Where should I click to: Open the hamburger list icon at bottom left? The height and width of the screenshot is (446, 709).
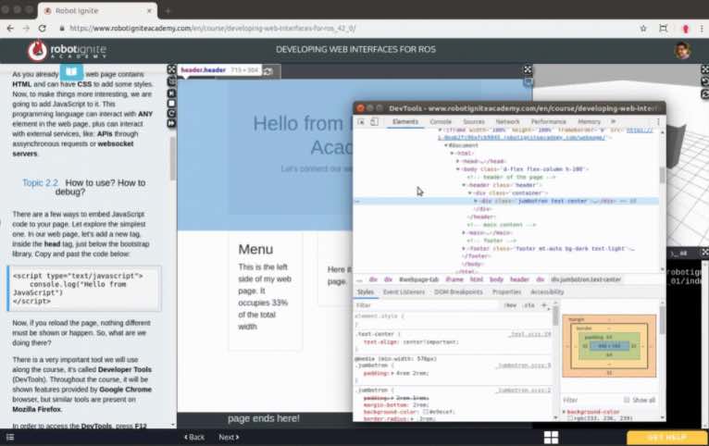10,437
